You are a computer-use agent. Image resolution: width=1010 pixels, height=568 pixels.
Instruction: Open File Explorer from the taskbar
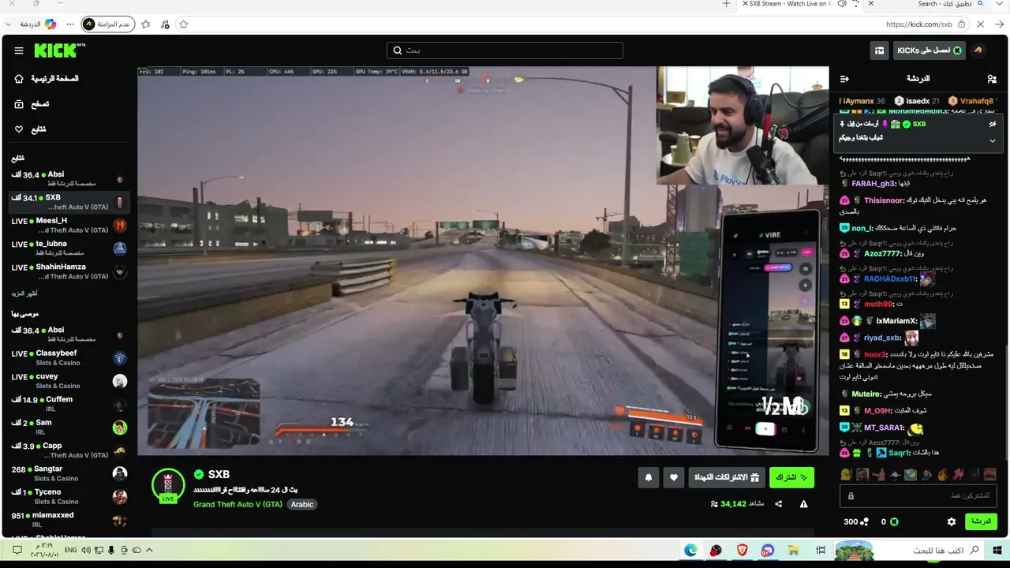[x=793, y=550]
